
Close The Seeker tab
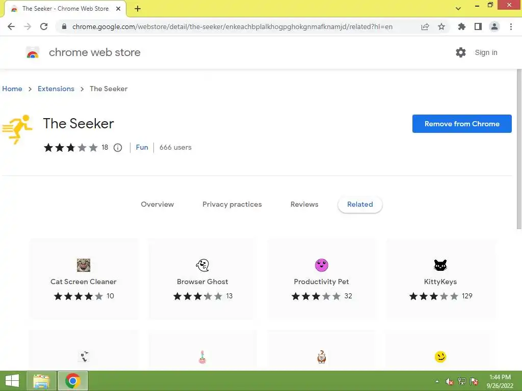pos(118,9)
